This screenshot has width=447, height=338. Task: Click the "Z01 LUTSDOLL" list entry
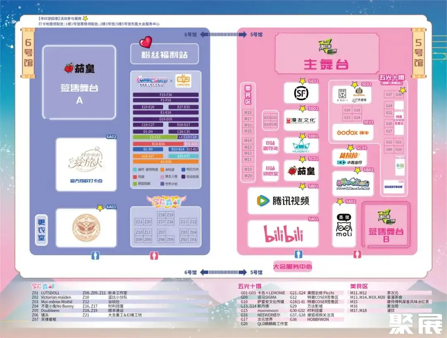tap(46, 293)
